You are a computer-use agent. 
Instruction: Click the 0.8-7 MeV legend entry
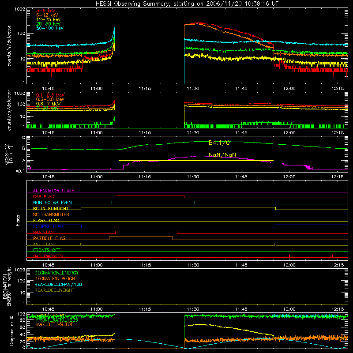coord(49,104)
